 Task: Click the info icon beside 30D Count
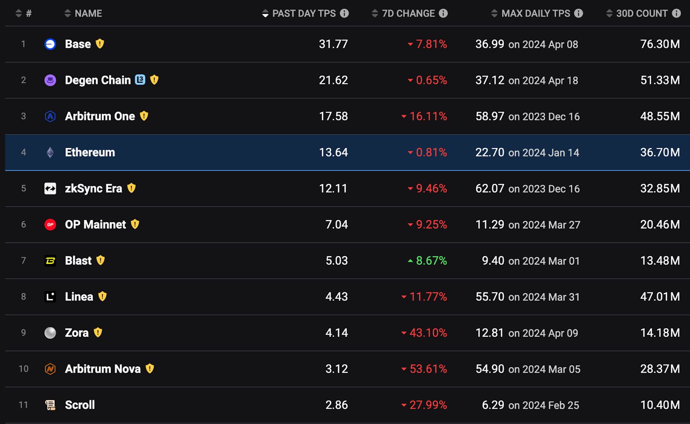click(x=677, y=13)
